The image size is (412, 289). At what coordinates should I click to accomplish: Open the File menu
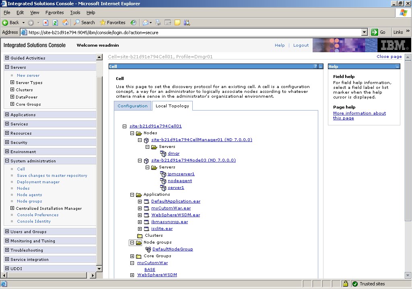[x=7, y=12]
